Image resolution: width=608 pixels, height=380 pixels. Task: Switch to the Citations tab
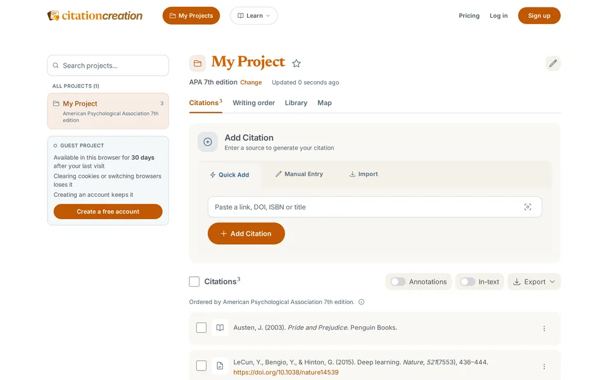pos(205,103)
